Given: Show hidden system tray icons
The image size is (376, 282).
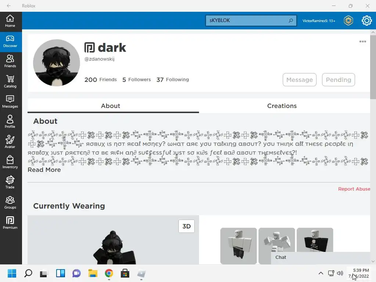Looking at the screenshot, I should click(x=321, y=273).
